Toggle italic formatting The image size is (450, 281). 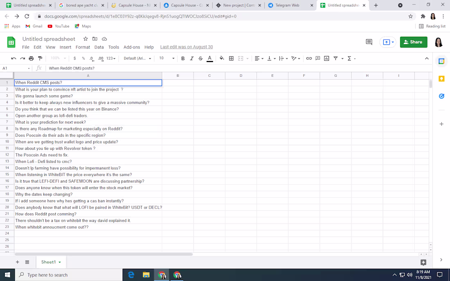point(191,58)
